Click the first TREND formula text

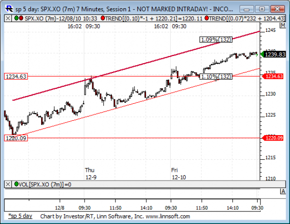[x=154, y=18]
